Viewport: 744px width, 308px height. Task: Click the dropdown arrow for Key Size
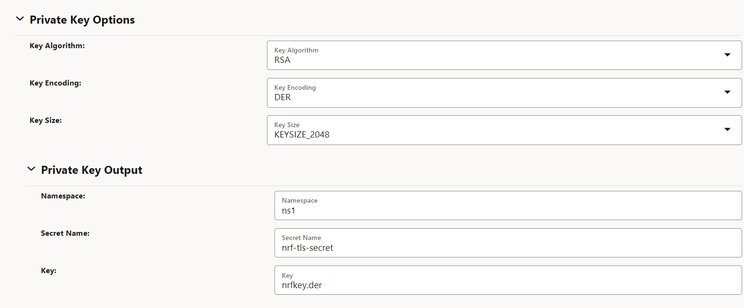pyautogui.click(x=727, y=130)
